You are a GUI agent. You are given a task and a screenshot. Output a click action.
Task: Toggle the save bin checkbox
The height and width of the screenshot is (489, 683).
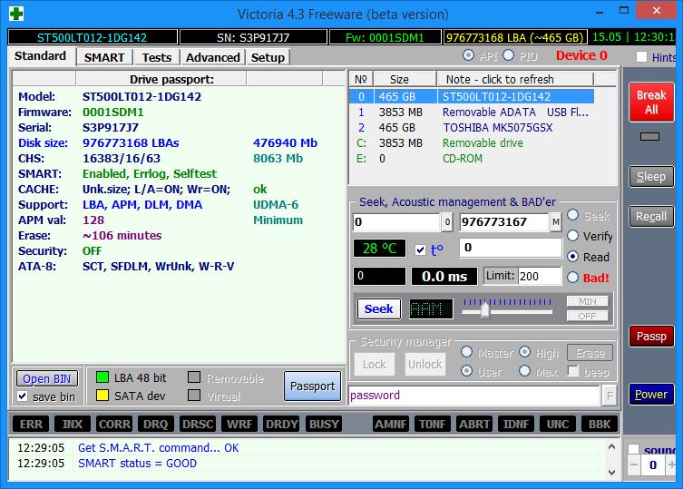click(22, 396)
